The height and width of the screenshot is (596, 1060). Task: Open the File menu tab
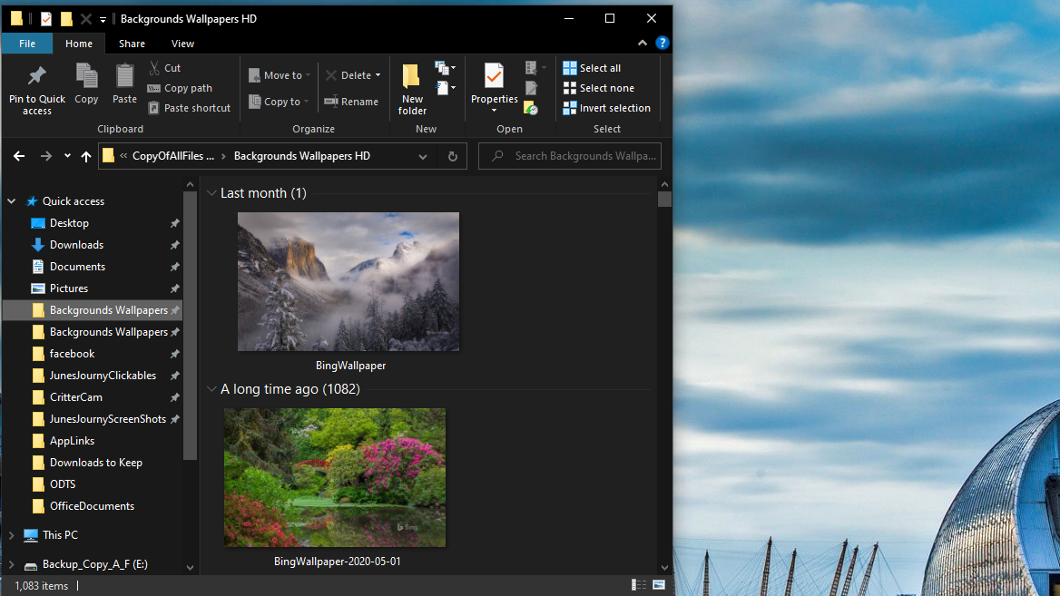click(x=27, y=44)
